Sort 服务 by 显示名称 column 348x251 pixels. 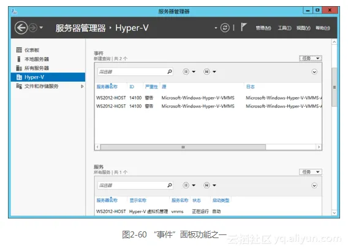138,200
